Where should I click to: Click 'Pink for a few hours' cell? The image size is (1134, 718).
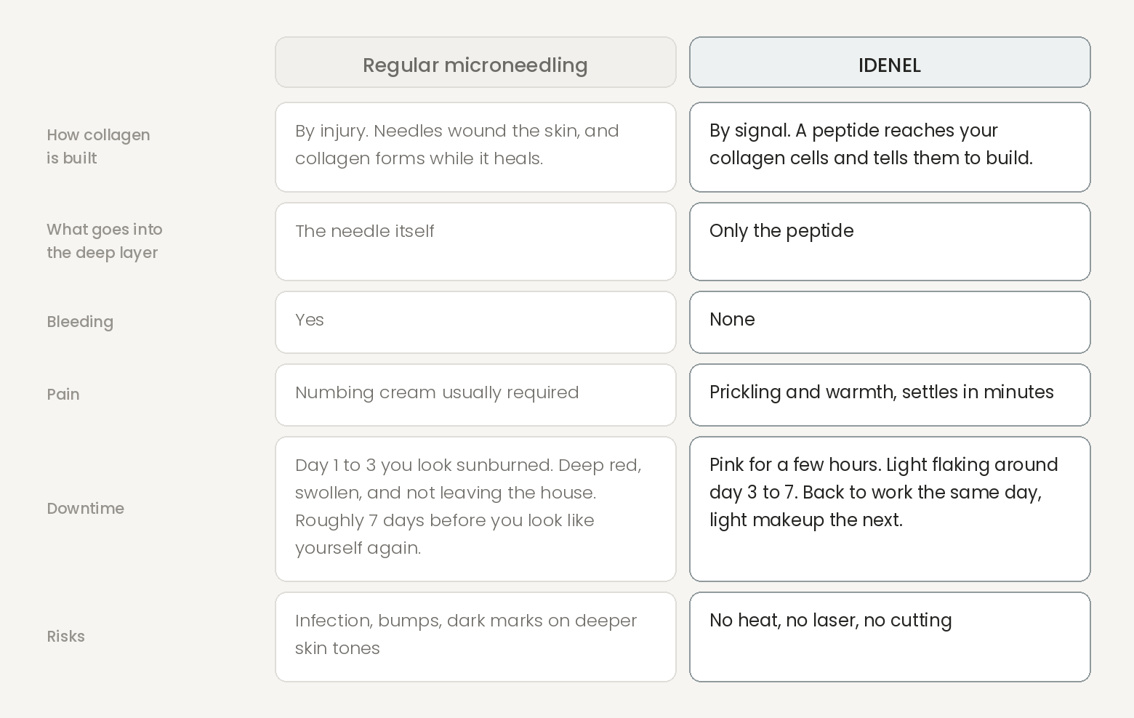coord(890,509)
